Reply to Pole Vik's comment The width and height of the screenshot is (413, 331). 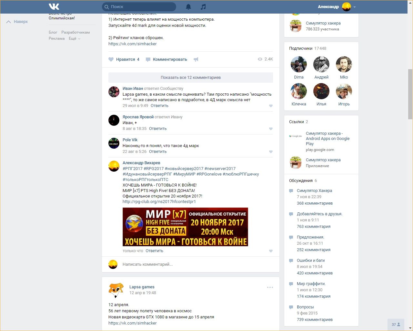[158, 152]
